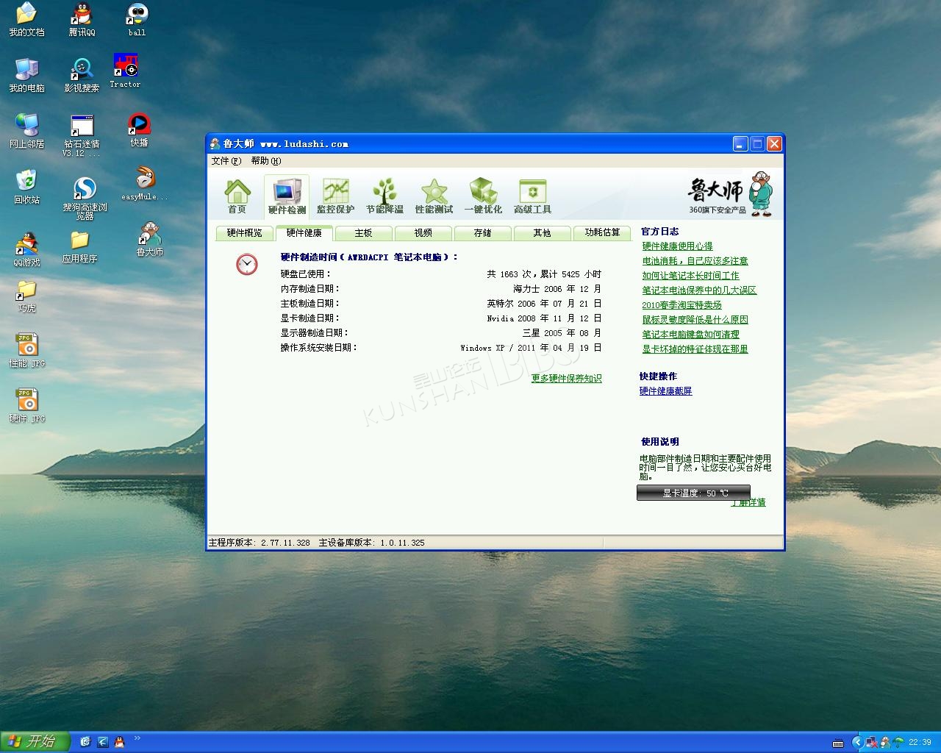The height and width of the screenshot is (753, 941).
Task: Switch to 存储 tab
Action: tap(483, 233)
